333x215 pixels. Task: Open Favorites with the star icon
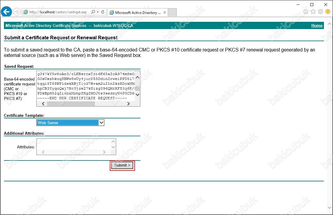[x=313, y=12]
